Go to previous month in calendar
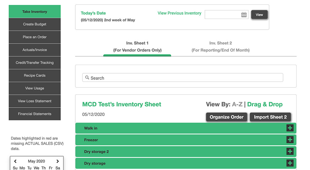This screenshot has width=310, height=170. 15,161
